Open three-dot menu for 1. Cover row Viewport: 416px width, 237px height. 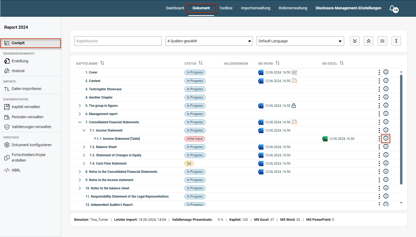pyautogui.click(x=379, y=72)
